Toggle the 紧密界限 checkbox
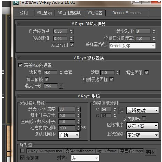 (147, 72)
